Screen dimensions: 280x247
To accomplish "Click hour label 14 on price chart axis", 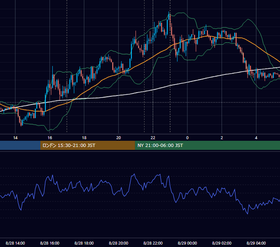I will pyautogui.click(x=15, y=138).
